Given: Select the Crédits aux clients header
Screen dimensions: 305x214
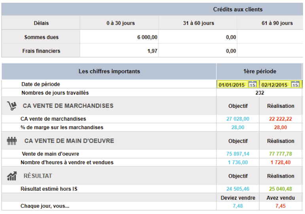Looking at the screenshot, I should [238, 9].
